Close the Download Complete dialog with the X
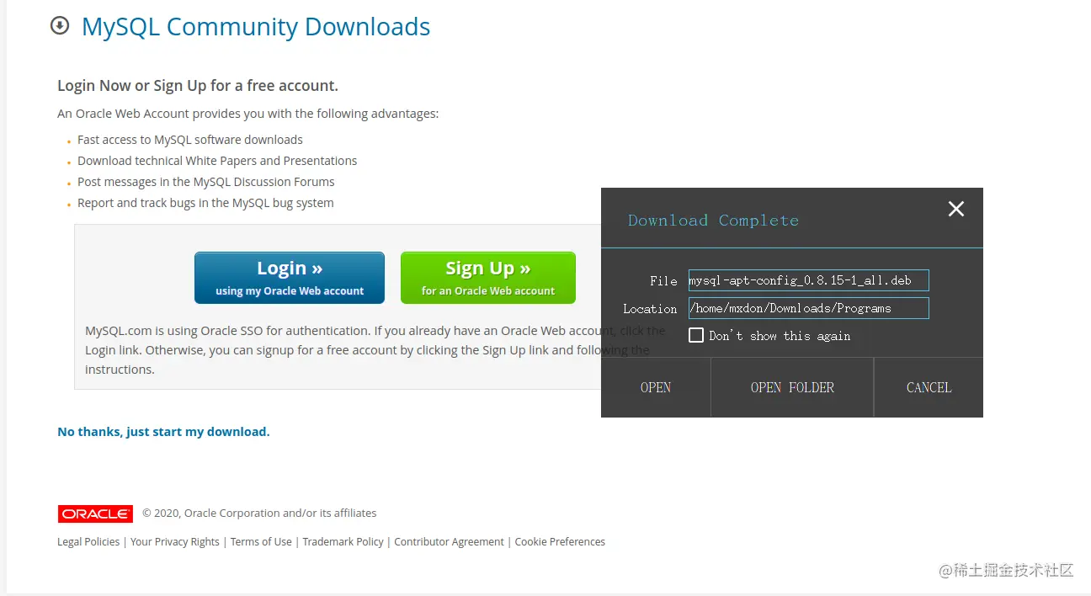 coord(956,209)
